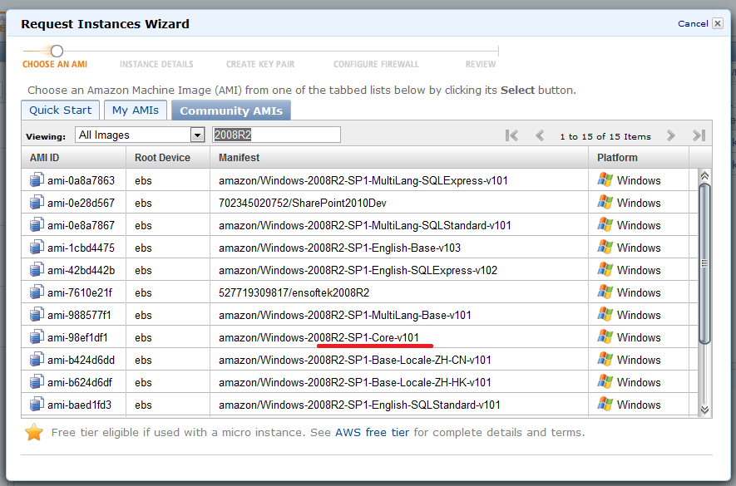Click the scrollbar down arrow

[x=704, y=410]
